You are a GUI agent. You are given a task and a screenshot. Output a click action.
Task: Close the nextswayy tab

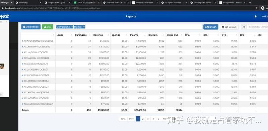[x=41, y=3]
